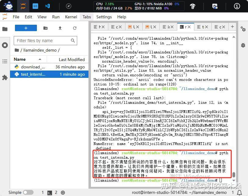Toggle Simple interface mode switch
248x196 pixels.
point(28,192)
